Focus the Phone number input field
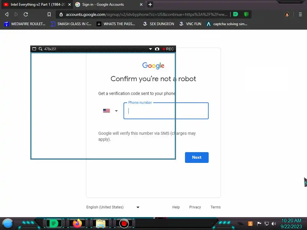307x230 pixels. [x=166, y=111]
